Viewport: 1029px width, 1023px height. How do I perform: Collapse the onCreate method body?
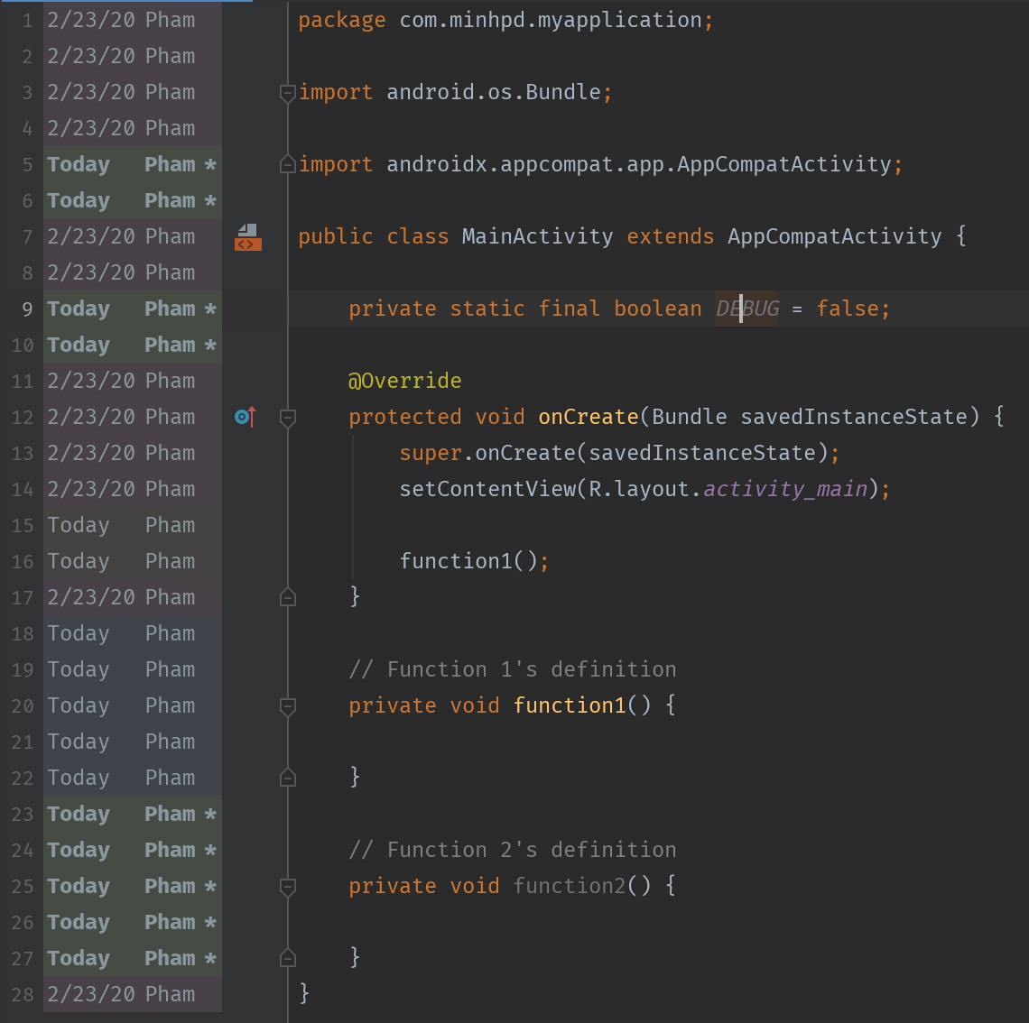tap(287, 417)
